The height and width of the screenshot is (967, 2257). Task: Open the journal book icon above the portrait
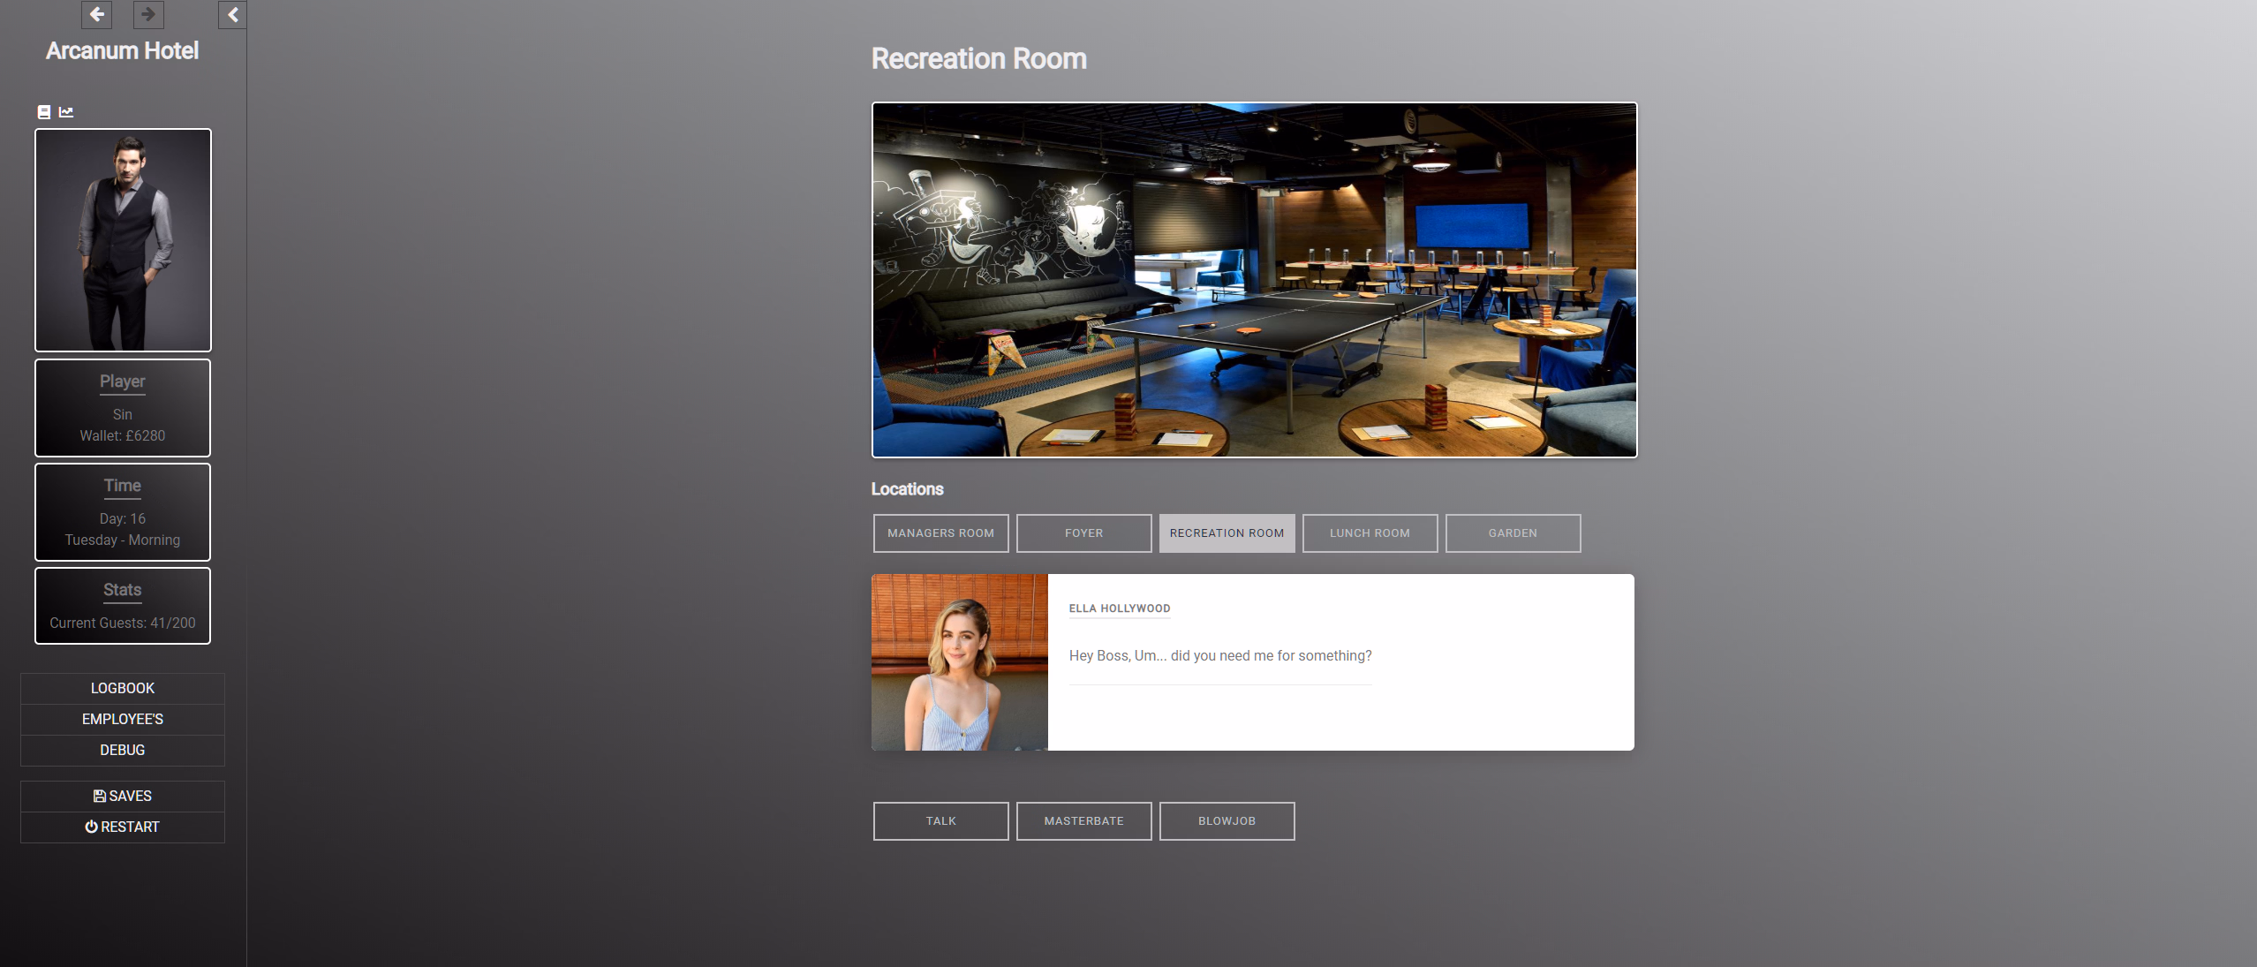click(44, 112)
